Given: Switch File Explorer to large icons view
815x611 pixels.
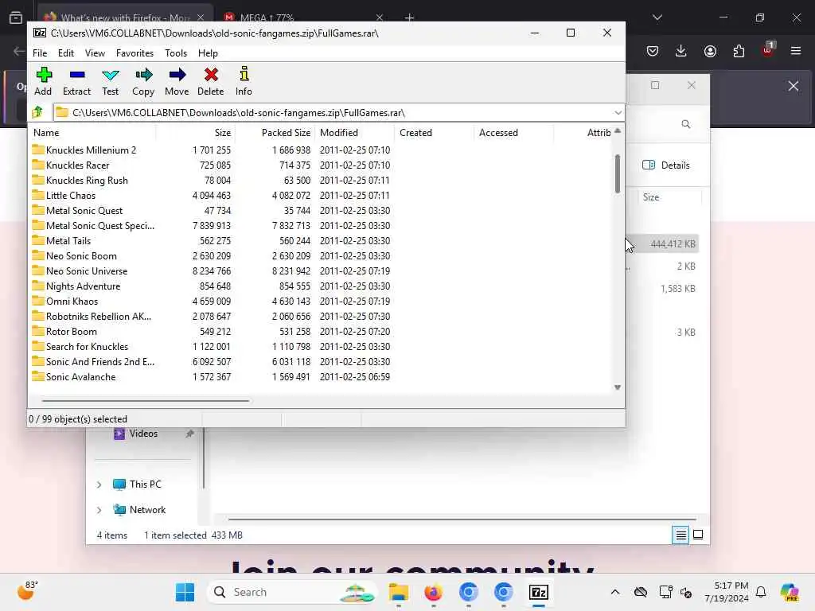Looking at the screenshot, I should tap(698, 535).
